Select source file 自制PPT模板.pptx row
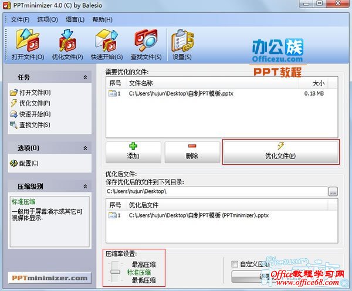 (222, 93)
